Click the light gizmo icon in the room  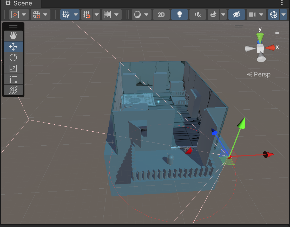click(x=158, y=102)
